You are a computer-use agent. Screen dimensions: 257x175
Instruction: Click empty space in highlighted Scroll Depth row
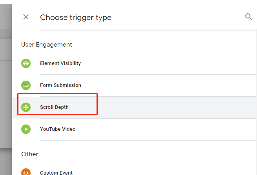[164, 107]
